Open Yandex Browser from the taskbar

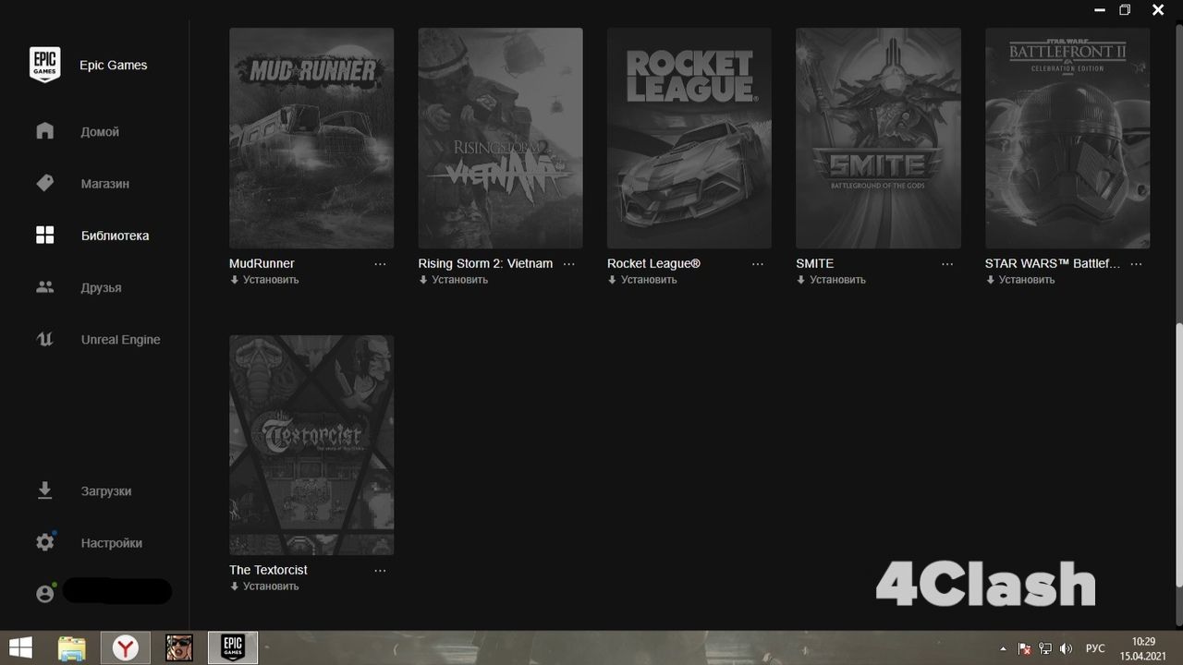pyautogui.click(x=125, y=647)
